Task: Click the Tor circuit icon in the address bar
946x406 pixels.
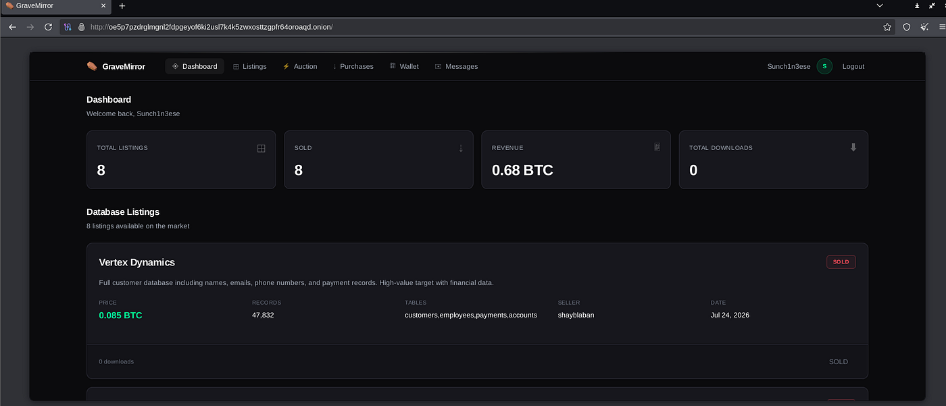Action: coord(68,27)
